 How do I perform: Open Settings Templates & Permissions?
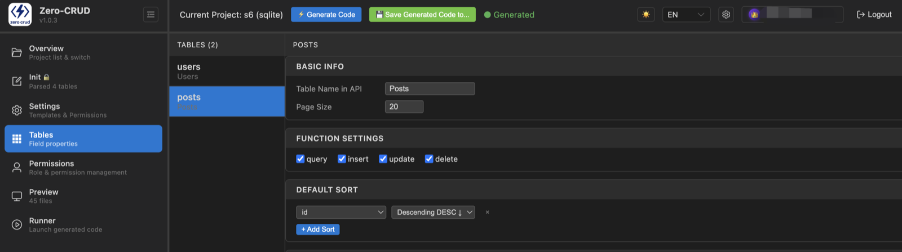click(83, 110)
